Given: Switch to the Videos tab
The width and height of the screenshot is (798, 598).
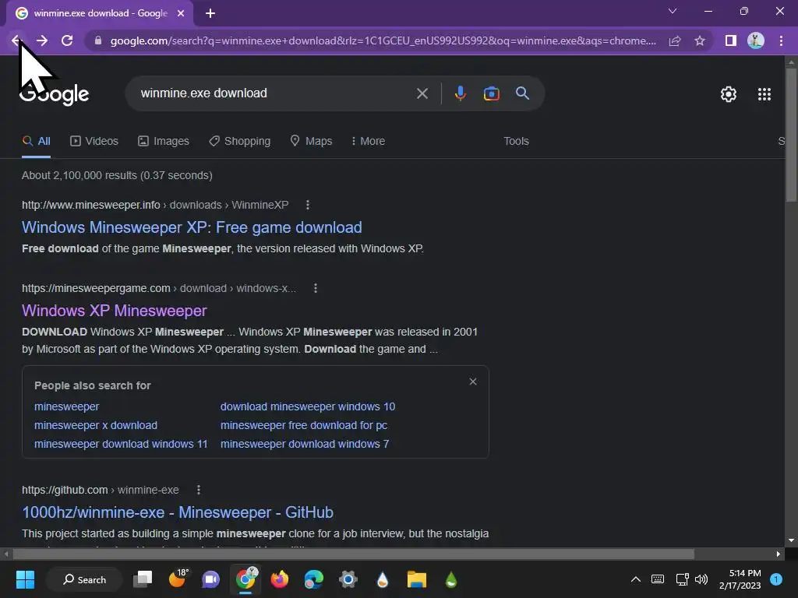Looking at the screenshot, I should (x=94, y=142).
